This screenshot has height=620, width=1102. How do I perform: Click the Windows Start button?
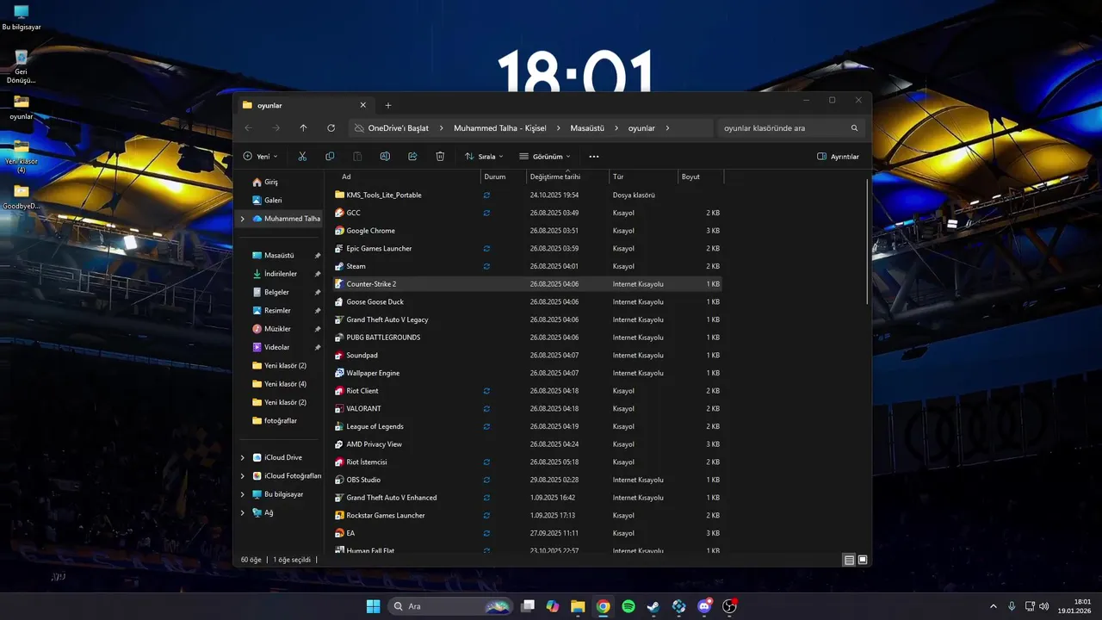(x=373, y=606)
